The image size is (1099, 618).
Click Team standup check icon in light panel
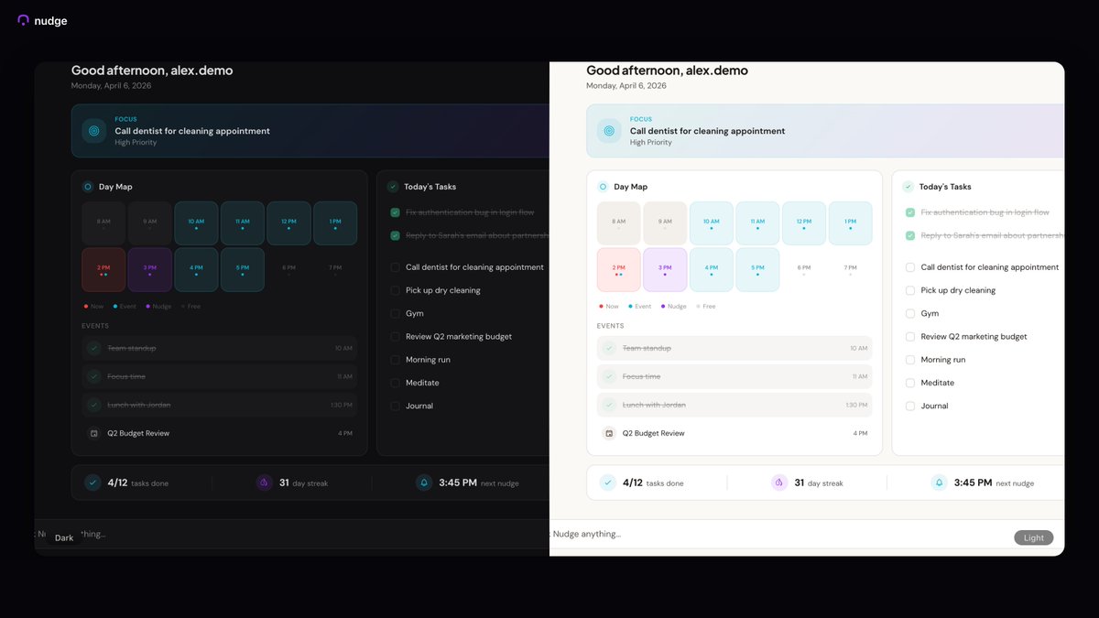[x=609, y=348]
